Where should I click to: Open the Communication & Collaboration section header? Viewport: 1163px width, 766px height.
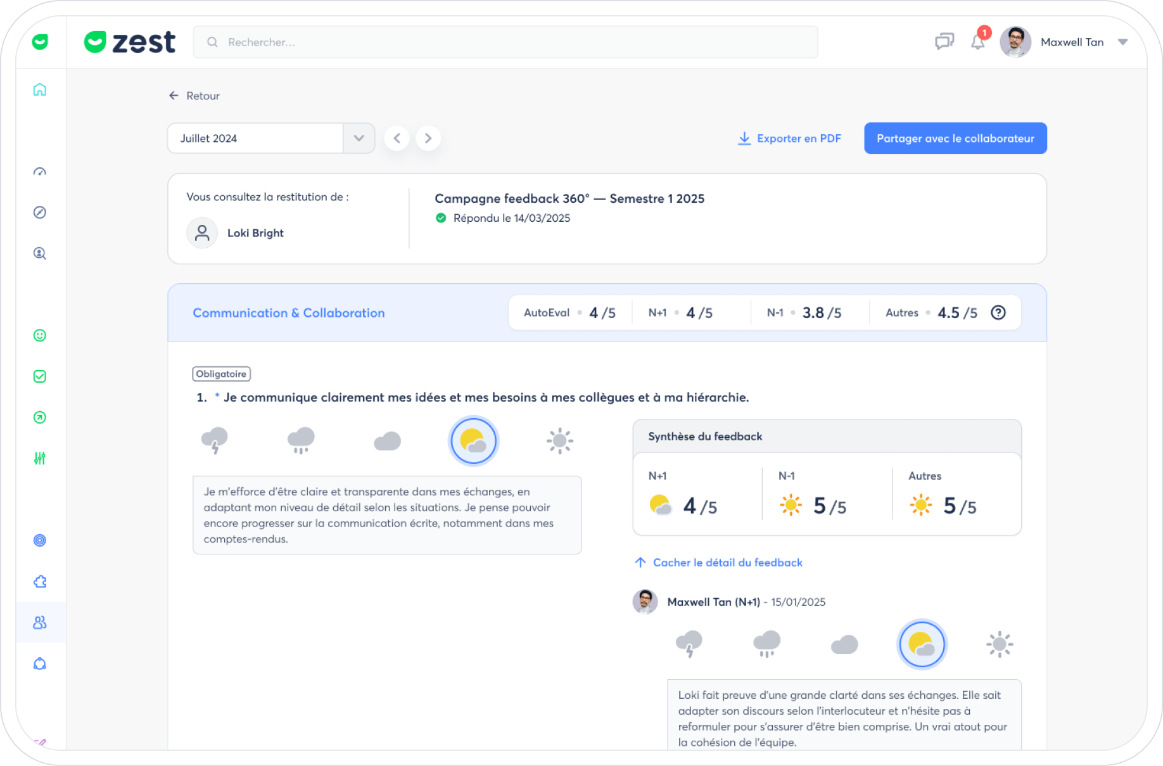289,313
